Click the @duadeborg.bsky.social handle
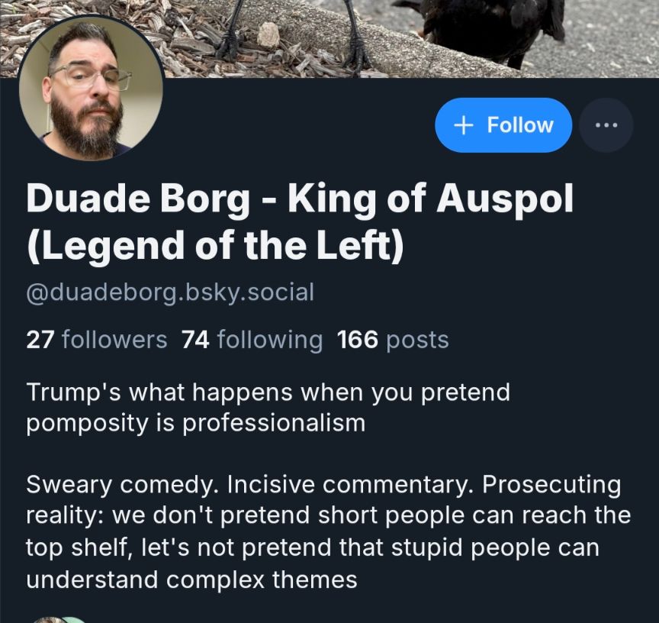The width and height of the screenshot is (659, 623). (x=170, y=292)
